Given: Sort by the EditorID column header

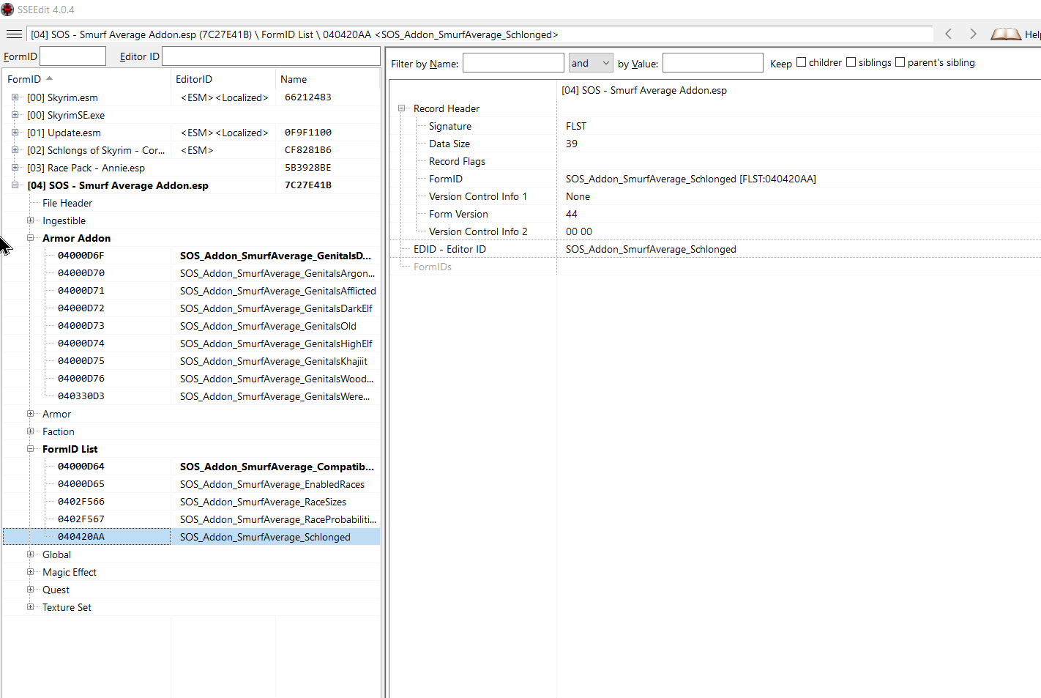Looking at the screenshot, I should pos(223,79).
